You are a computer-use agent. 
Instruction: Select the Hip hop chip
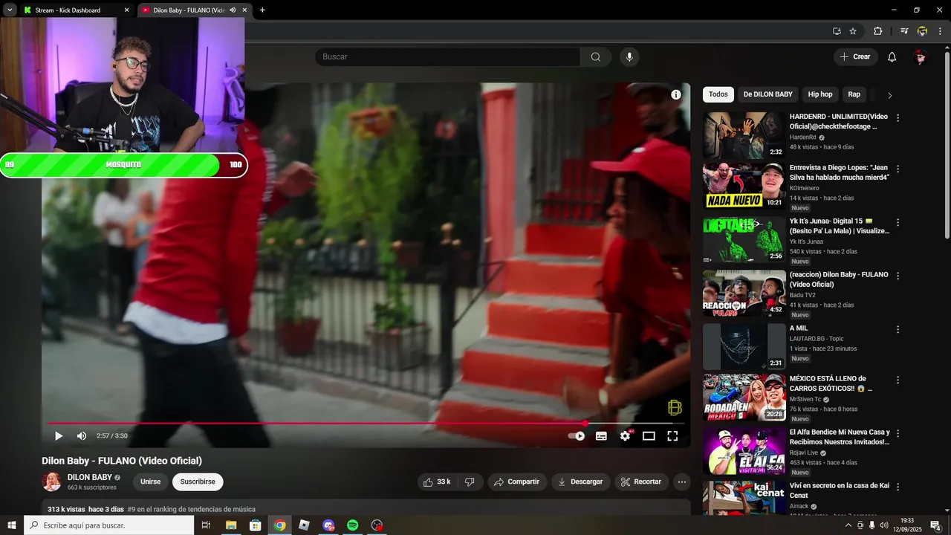820,94
